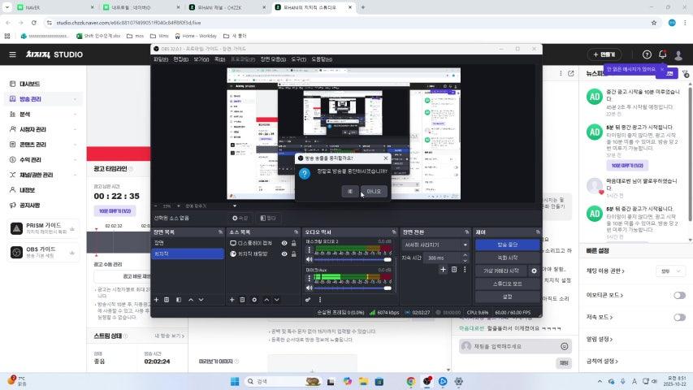Click the notification bell icon

[x=663, y=54]
